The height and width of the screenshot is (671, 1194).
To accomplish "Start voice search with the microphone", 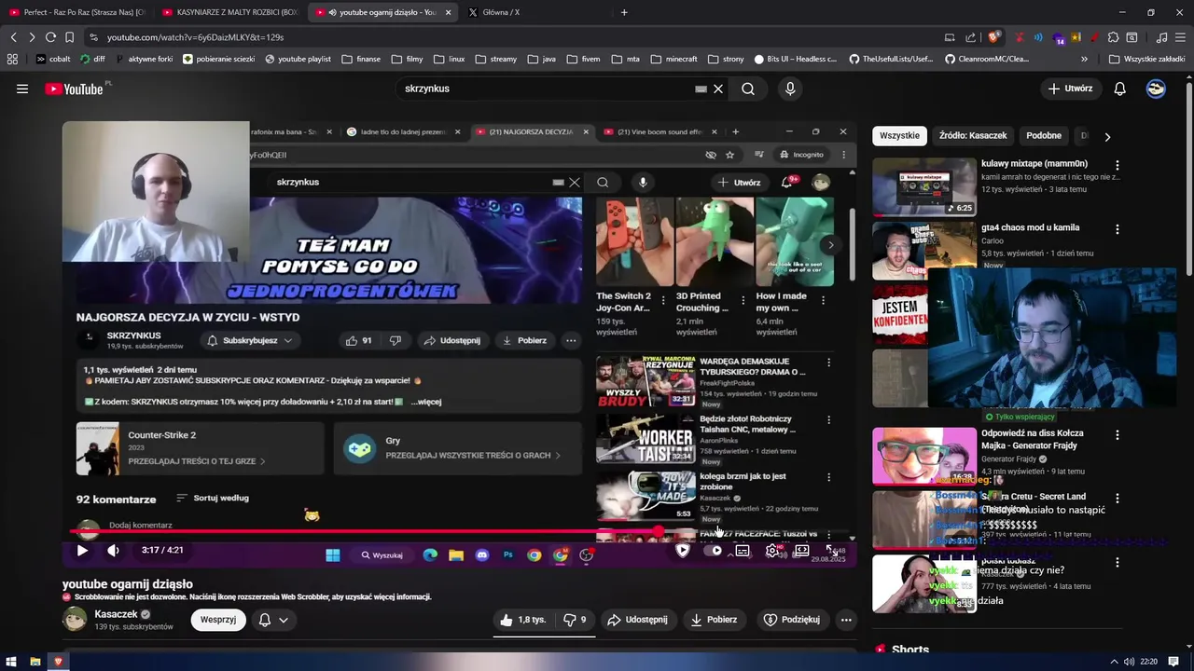I will (x=790, y=89).
